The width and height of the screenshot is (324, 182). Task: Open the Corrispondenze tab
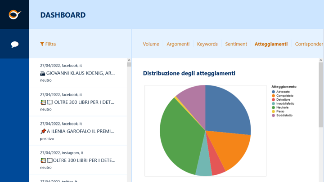click(x=309, y=44)
